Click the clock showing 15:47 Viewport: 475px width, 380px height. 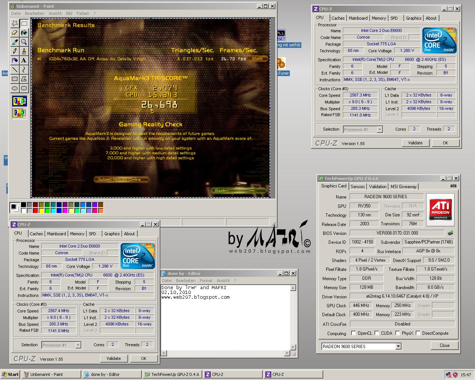pos(466,375)
